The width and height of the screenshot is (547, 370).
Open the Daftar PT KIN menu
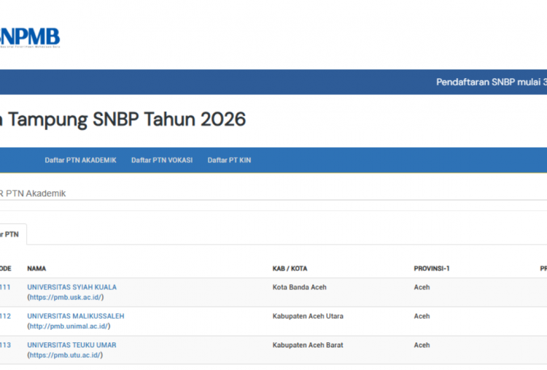[x=229, y=161]
